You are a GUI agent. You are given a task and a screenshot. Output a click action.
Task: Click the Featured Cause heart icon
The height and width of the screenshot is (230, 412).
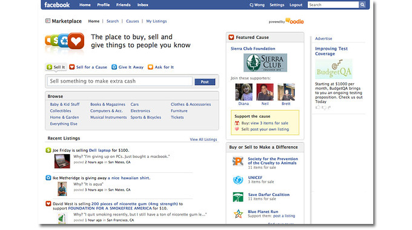[231, 38]
